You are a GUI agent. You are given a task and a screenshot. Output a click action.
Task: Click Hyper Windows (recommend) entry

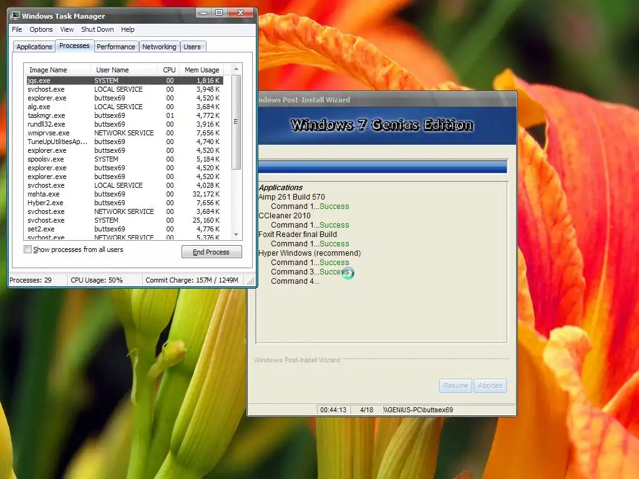coord(310,253)
